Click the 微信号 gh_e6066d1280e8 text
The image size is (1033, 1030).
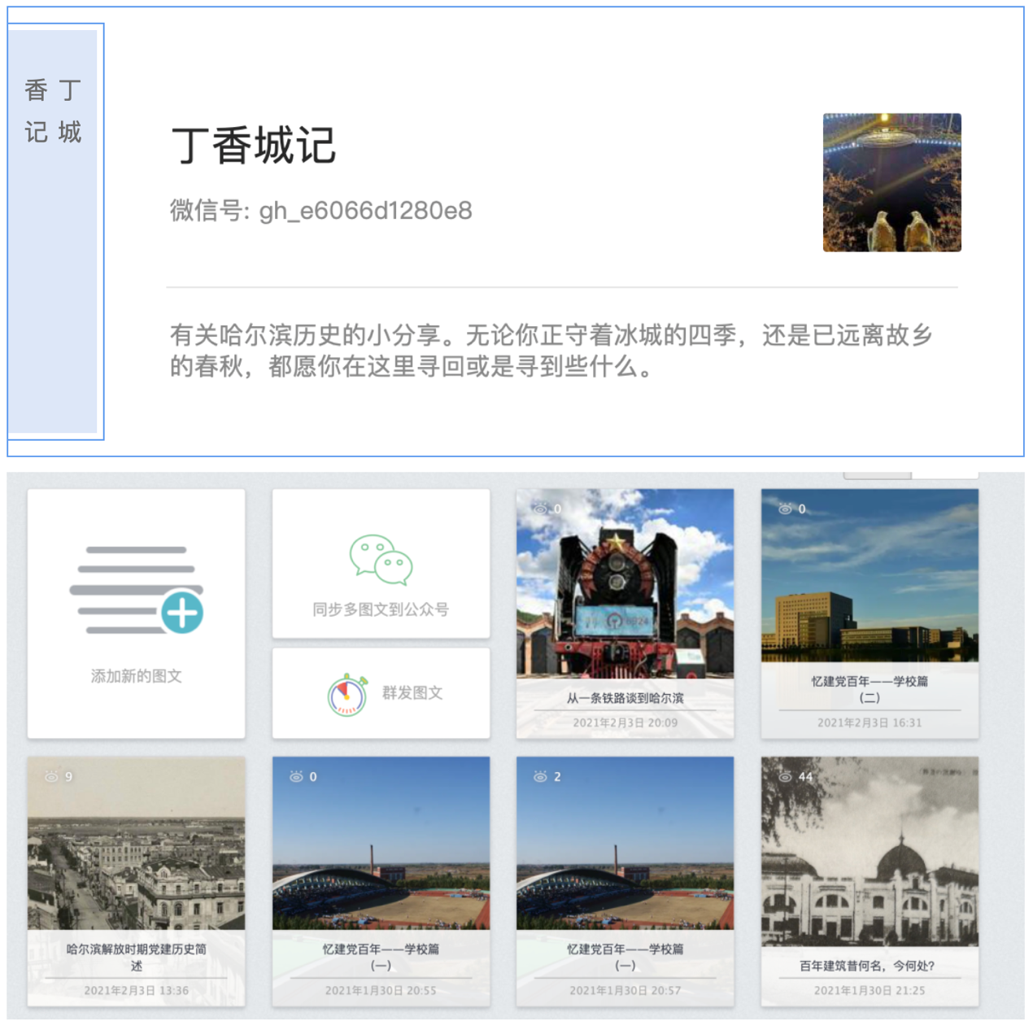(320, 211)
